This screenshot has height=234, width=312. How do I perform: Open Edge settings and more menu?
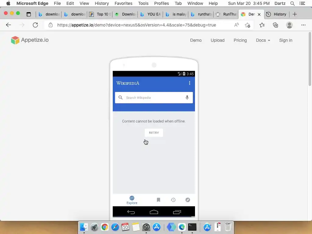pyautogui.click(x=303, y=25)
